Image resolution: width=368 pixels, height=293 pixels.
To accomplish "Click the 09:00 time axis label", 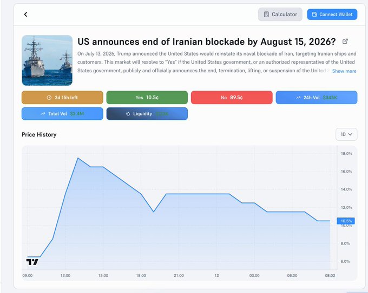I will pos(28,275).
